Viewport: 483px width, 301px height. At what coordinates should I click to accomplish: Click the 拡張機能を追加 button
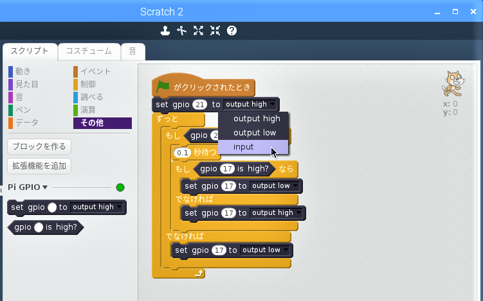pyautogui.click(x=39, y=166)
